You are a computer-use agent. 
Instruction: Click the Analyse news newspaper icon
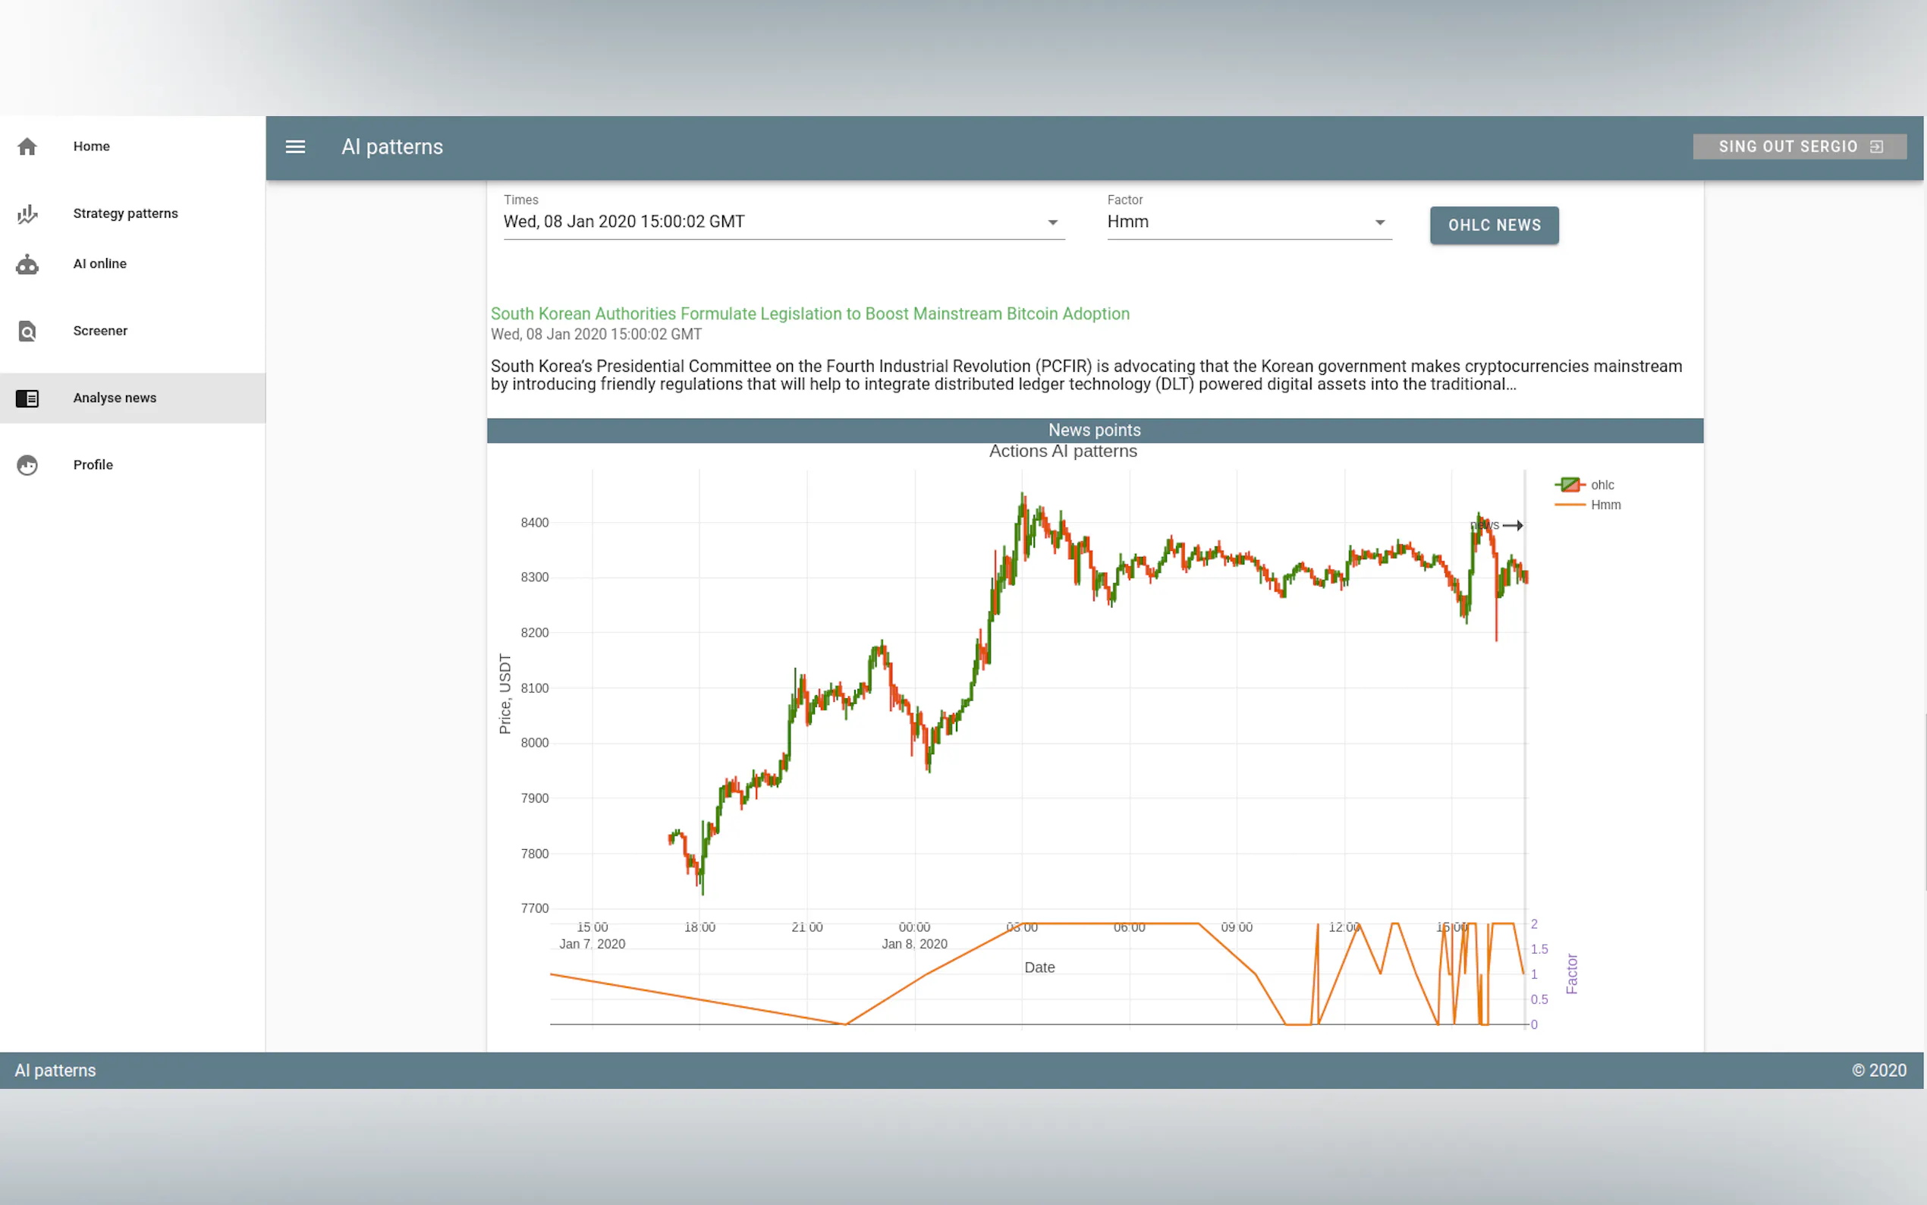click(x=27, y=398)
